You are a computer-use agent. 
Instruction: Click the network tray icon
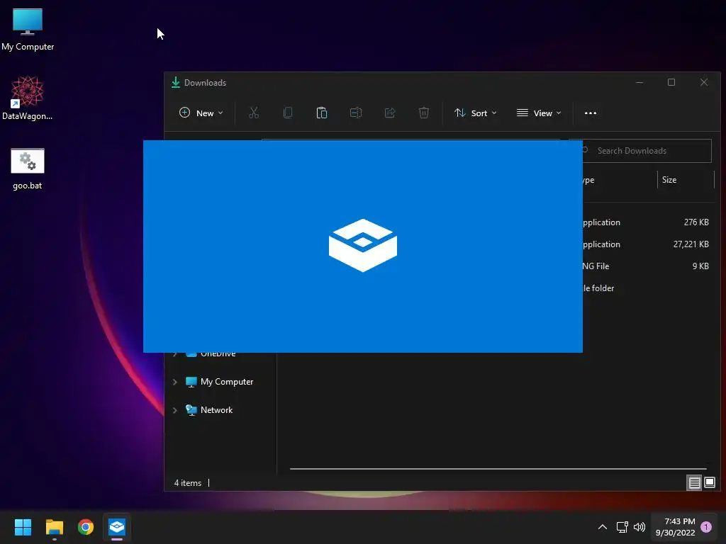click(x=622, y=527)
